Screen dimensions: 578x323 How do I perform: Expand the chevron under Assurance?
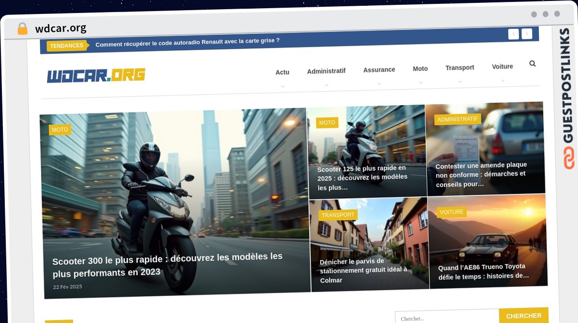click(x=379, y=83)
